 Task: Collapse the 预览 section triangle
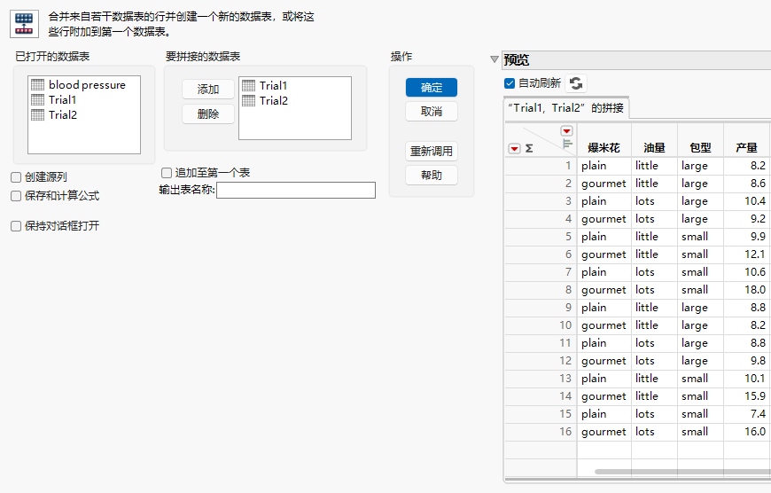click(495, 59)
